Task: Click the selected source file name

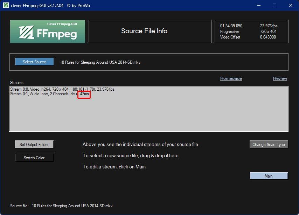Action: click(100, 62)
